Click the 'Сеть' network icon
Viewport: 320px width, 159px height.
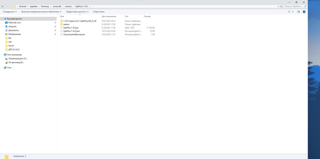[x=5, y=68]
